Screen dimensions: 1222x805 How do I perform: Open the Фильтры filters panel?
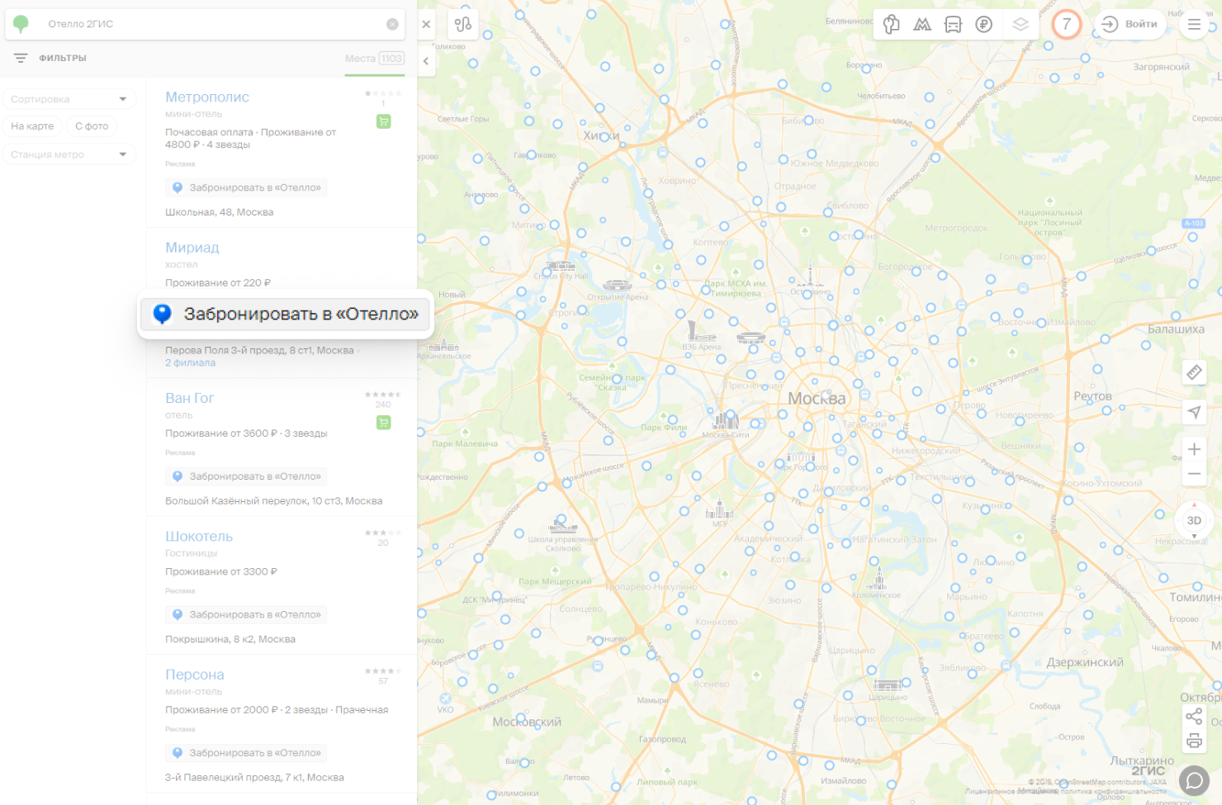(x=50, y=58)
